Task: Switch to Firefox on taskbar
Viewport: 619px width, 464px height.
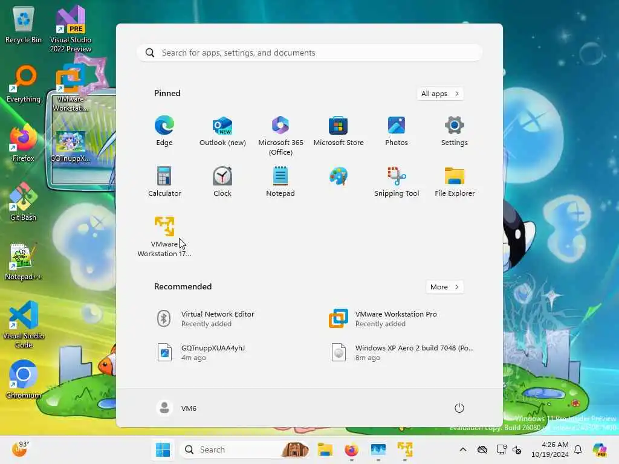Action: click(351, 449)
